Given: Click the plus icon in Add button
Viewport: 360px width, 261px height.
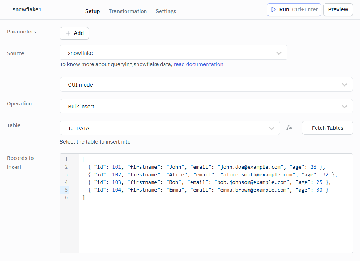Looking at the screenshot, I should [x=68, y=33].
